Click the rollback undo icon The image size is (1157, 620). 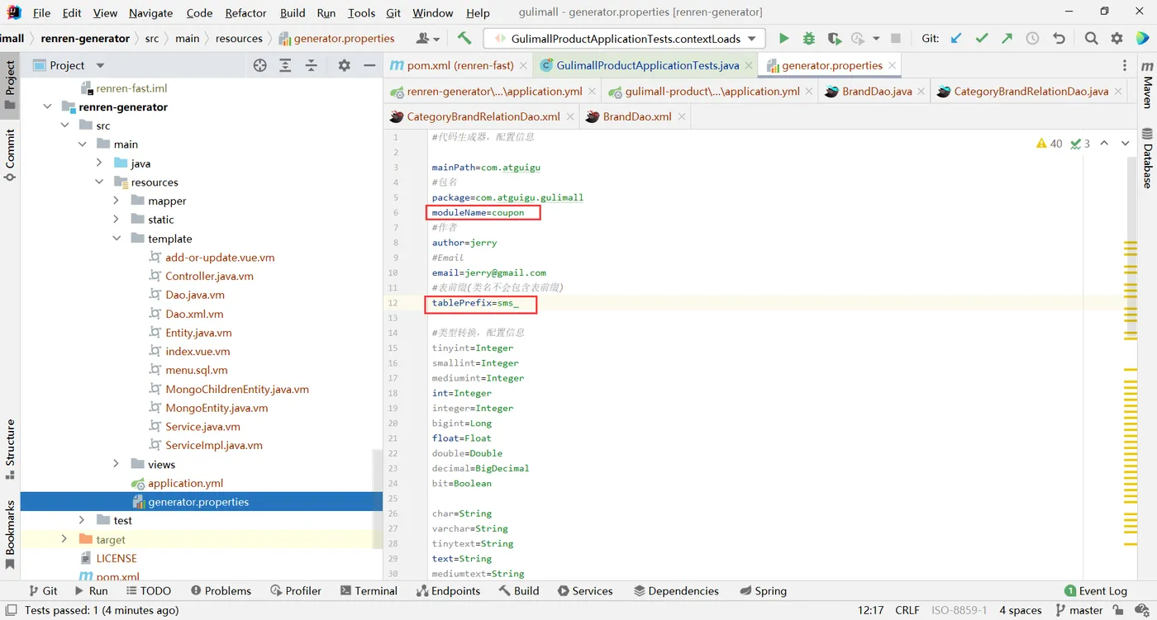click(1059, 39)
